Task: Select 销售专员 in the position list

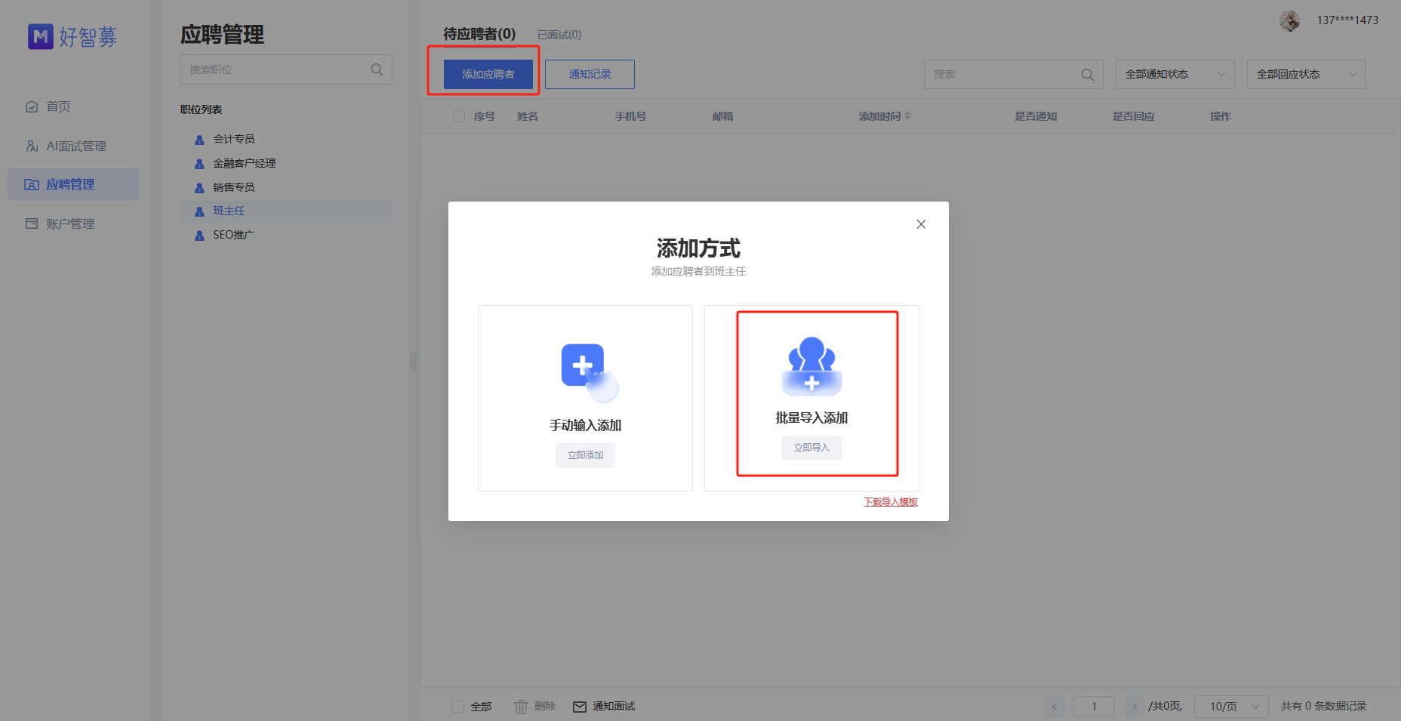Action: [x=235, y=186]
